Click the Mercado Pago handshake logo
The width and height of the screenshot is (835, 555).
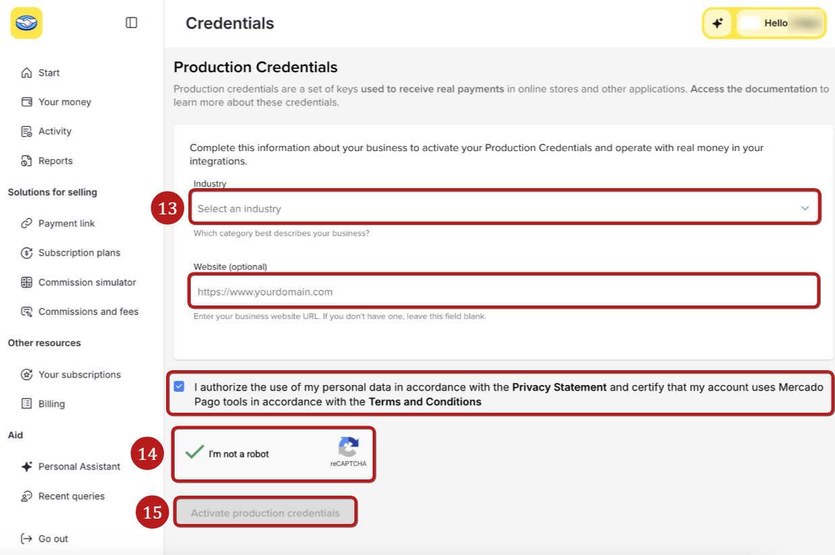pos(26,23)
